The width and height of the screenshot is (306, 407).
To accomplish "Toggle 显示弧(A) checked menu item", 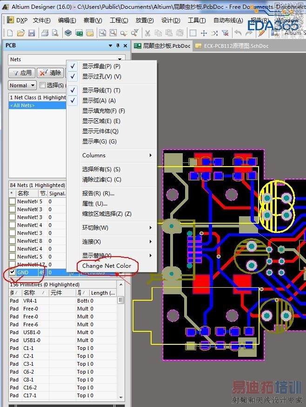I will 113,100.
